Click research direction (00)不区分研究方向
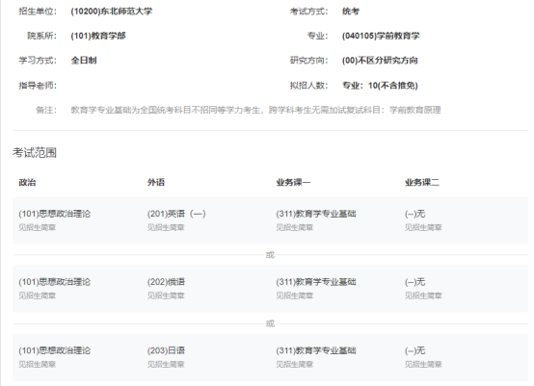534x386 pixels. coord(380,61)
